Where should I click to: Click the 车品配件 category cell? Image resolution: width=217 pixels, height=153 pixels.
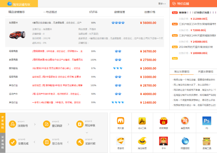tap(13, 23)
